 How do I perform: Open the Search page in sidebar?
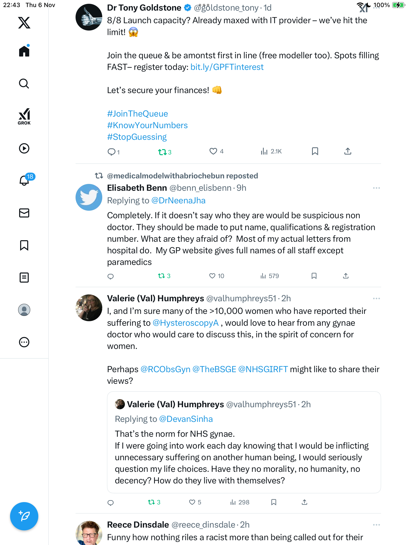click(24, 84)
